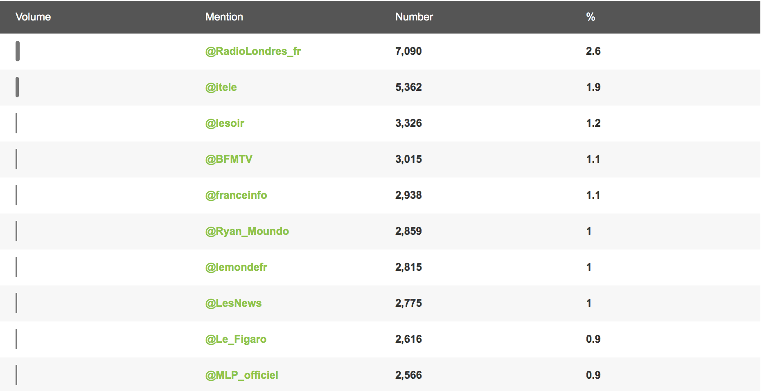Screen dimensions: 762x391
Task: Open the @MLP_officiel mention link
Action: tap(241, 375)
